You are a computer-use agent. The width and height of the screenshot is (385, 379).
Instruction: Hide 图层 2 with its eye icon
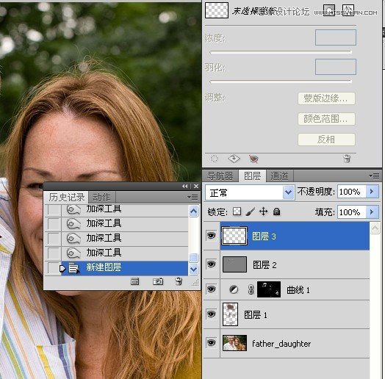point(211,264)
